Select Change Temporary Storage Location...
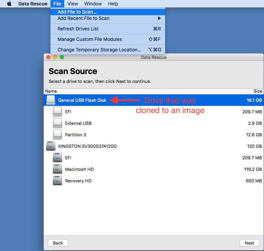 click(108, 50)
